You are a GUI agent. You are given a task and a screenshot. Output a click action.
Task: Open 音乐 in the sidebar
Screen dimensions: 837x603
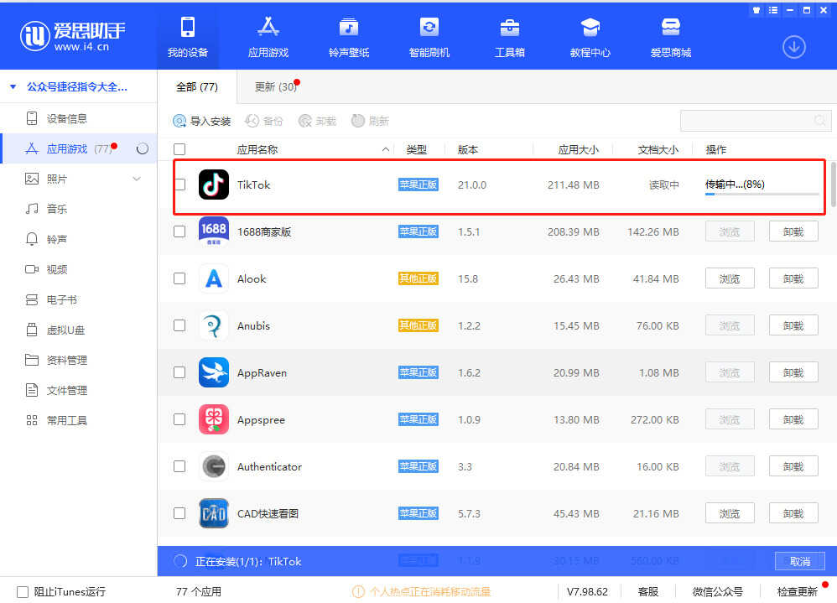click(x=79, y=209)
